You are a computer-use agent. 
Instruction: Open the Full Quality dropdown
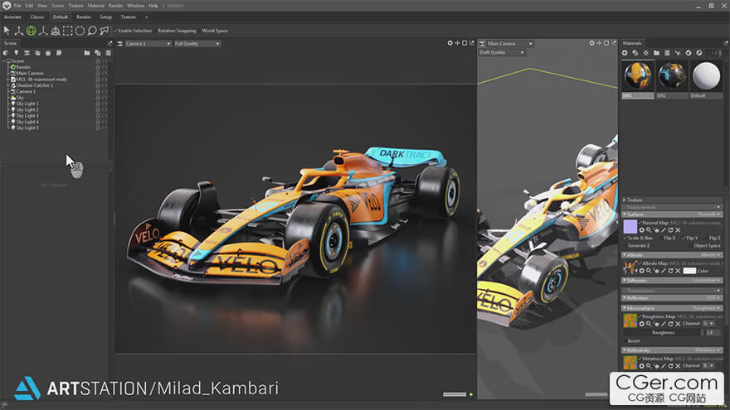click(197, 44)
